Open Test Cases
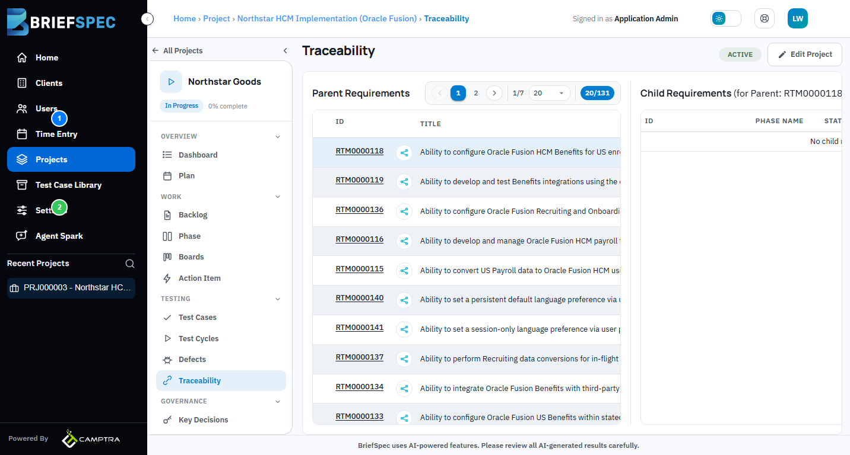The width and height of the screenshot is (850, 455). coord(221,318)
